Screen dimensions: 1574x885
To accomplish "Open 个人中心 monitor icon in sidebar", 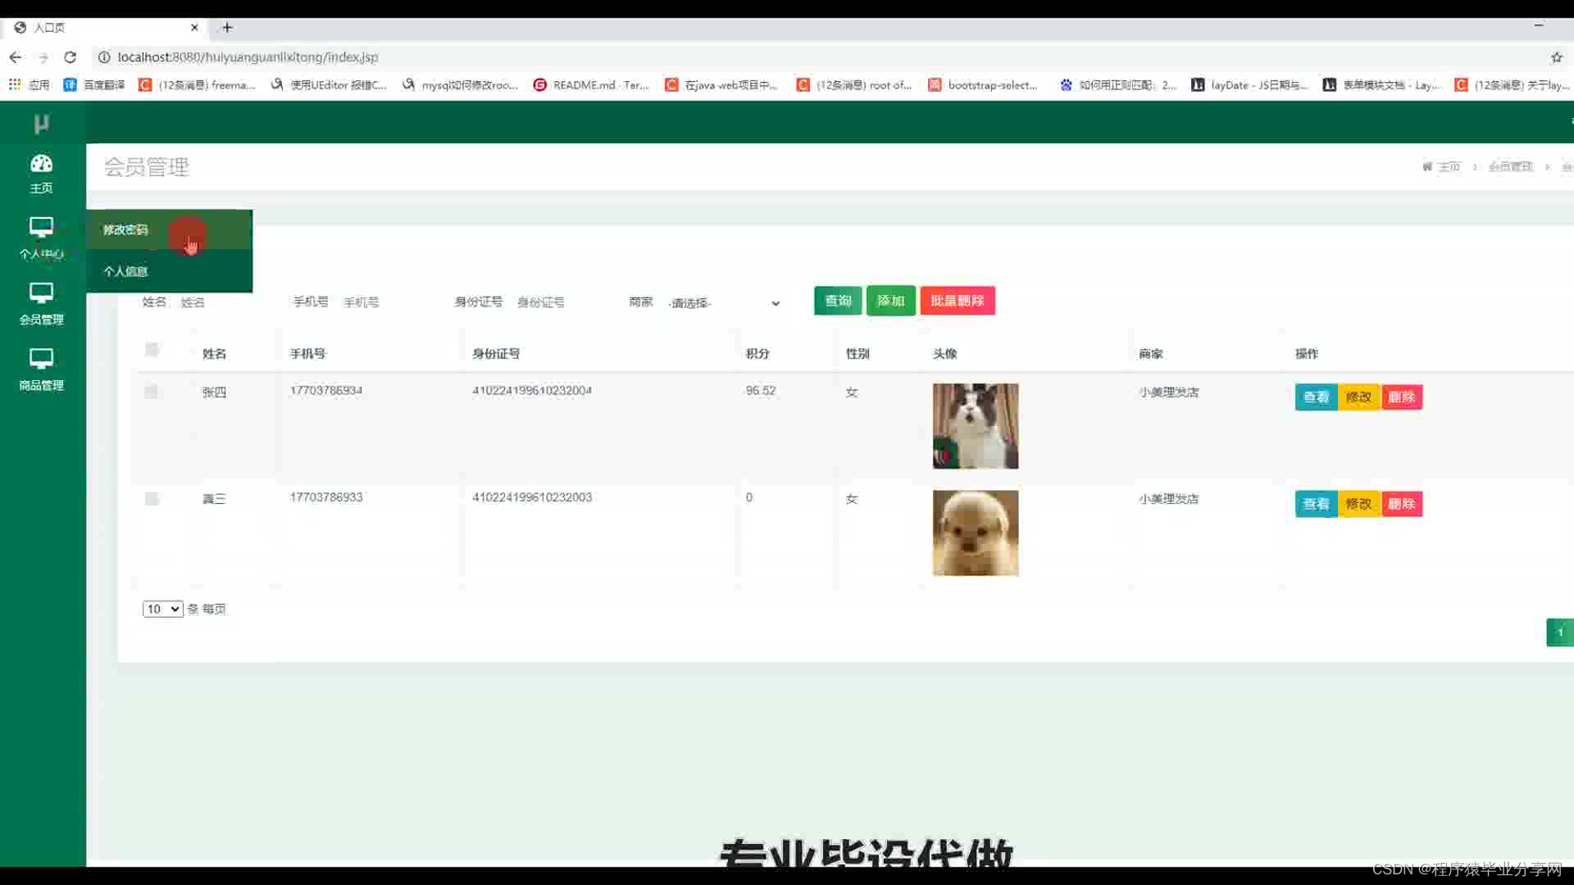I will pos(41,227).
